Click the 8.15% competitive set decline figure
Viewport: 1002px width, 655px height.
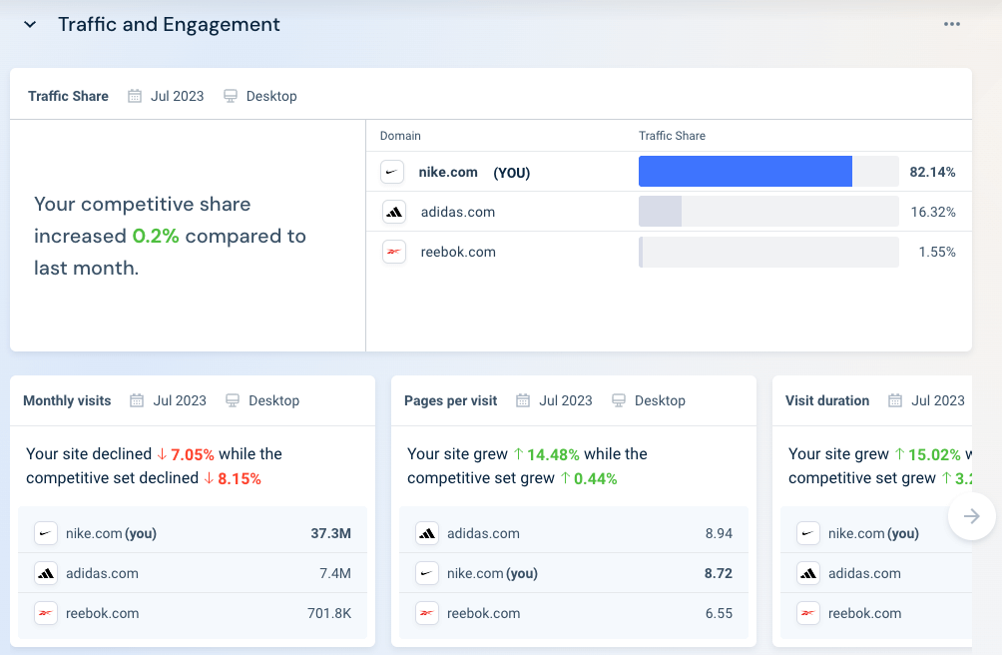coord(239,478)
